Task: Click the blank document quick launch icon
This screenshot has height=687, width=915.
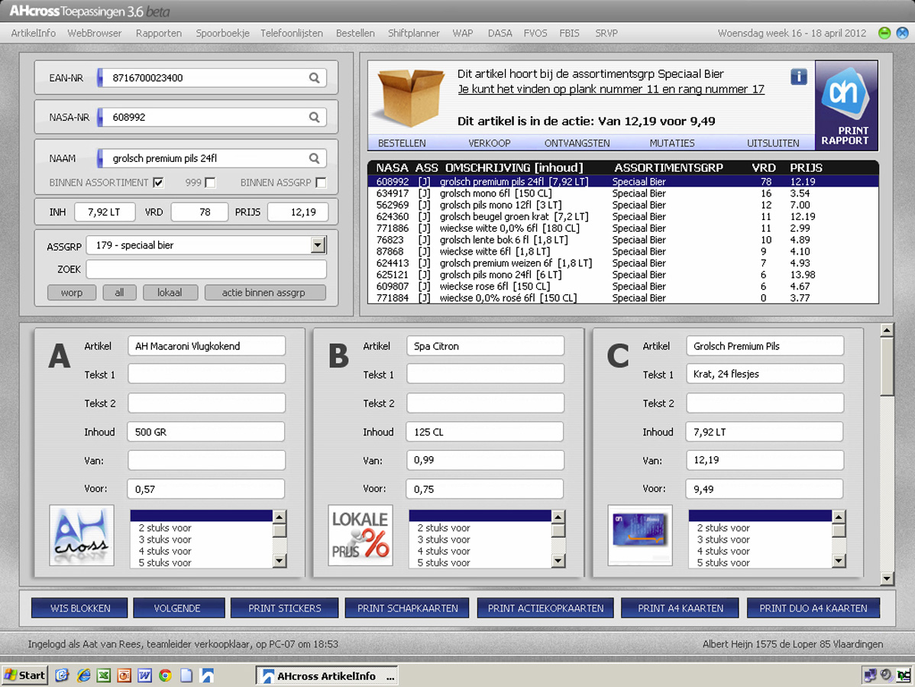Action: (x=186, y=676)
